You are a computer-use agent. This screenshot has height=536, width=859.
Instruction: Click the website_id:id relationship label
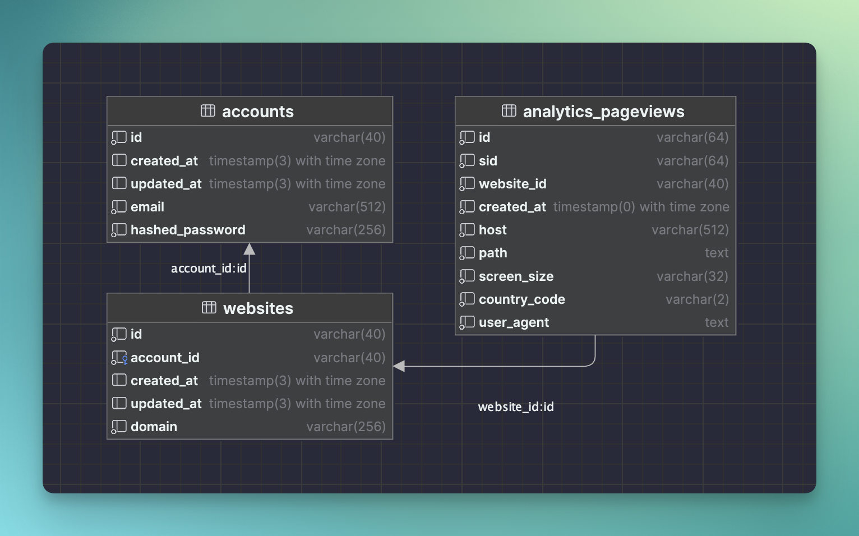click(x=516, y=407)
